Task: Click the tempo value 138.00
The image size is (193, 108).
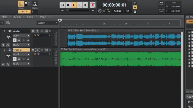Action: click(x=118, y=11)
